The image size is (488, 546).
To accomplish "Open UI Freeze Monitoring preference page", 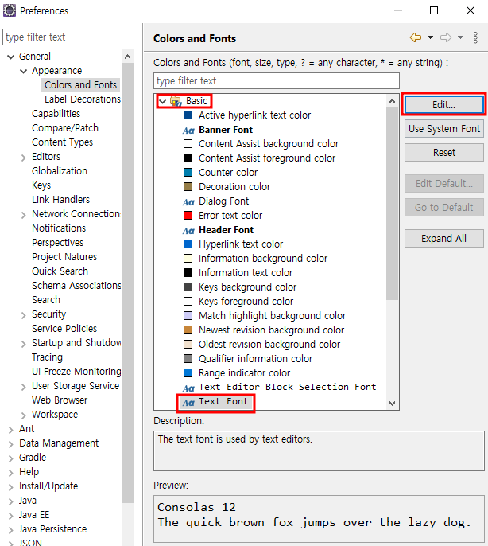I will [x=76, y=372].
